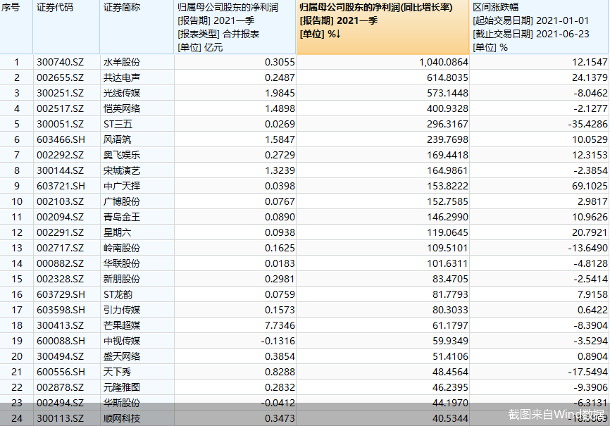Viewport: 610px width, 426px height.
Task: Select the value 101.6311
Action: tap(447, 263)
